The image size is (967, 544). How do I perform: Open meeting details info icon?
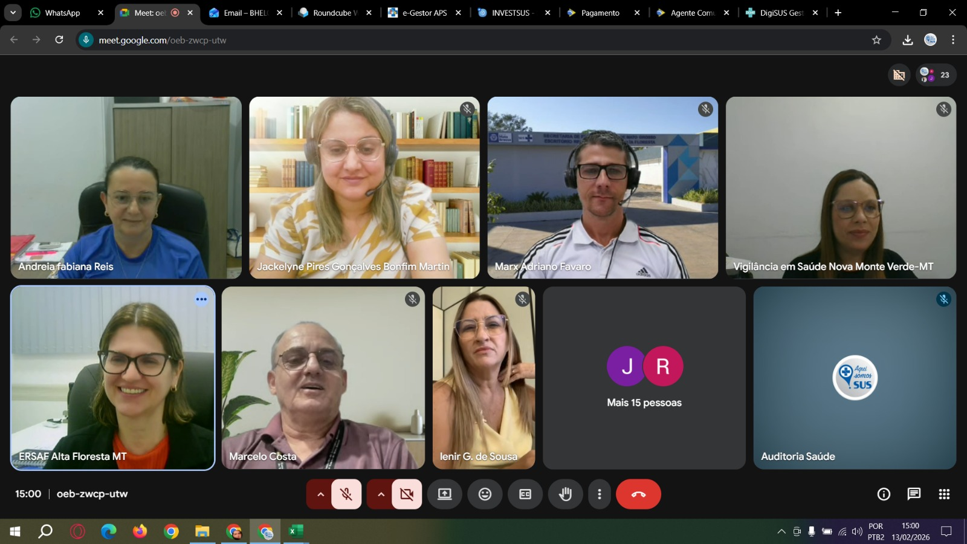884,494
